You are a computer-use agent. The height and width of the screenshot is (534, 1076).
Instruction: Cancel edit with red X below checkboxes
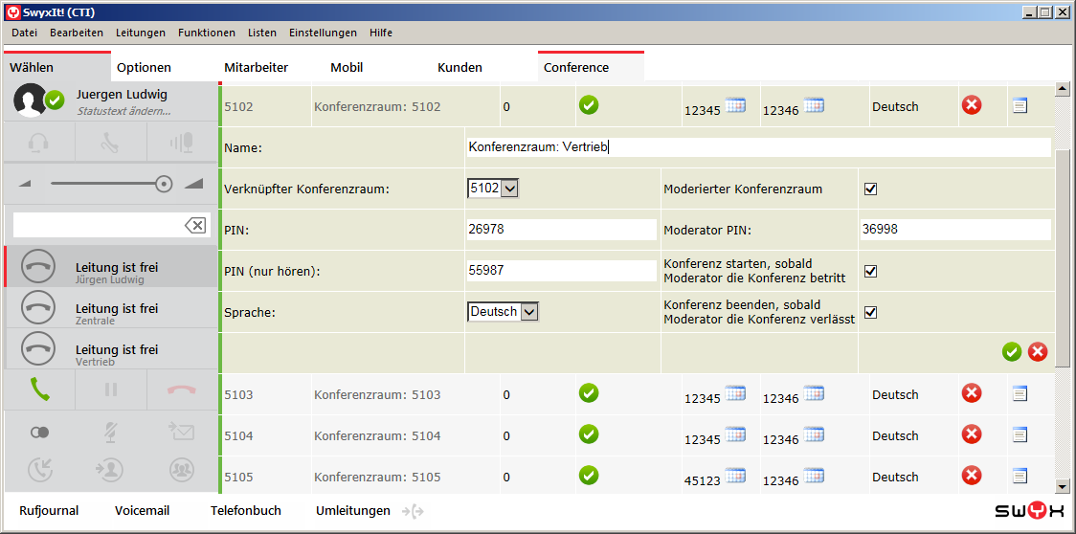1038,352
